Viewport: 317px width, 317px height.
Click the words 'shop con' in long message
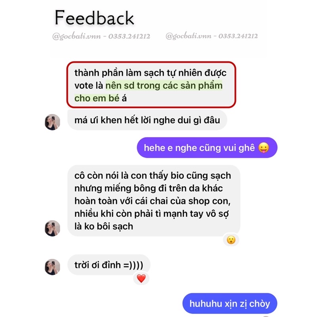pyautogui.click(x=210, y=201)
